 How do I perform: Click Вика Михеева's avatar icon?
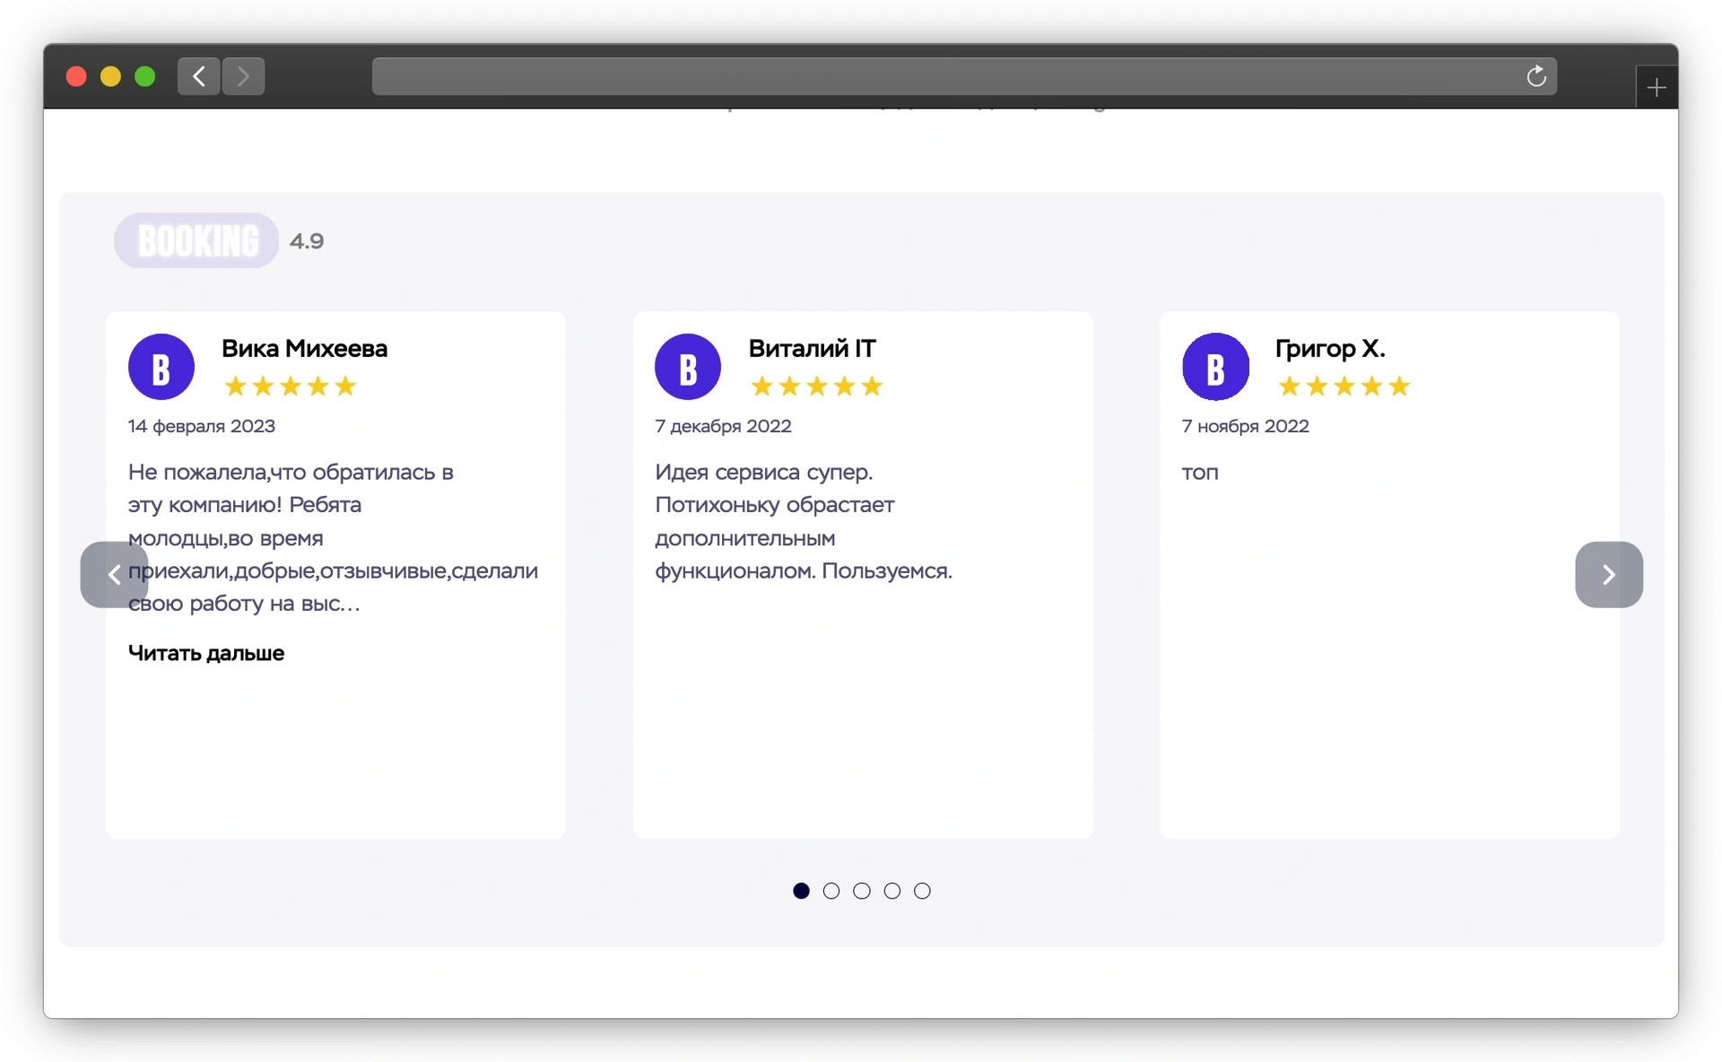pos(161,367)
